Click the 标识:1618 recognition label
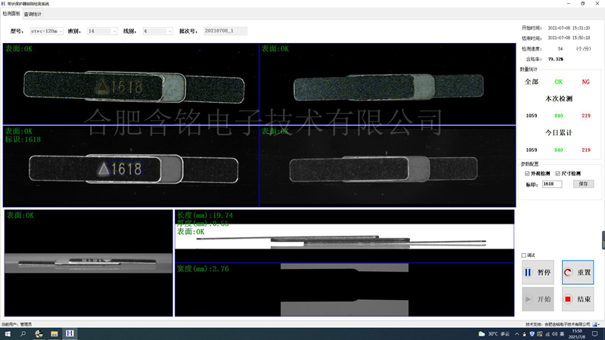Screen dimensions: 605x340 [23, 140]
